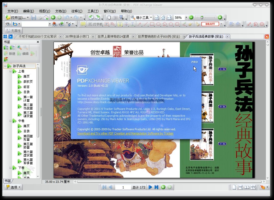Screen dimensions: 274x200
Task: Open the stamp palette dropdown arrow
Action: (x=221, y=24)
